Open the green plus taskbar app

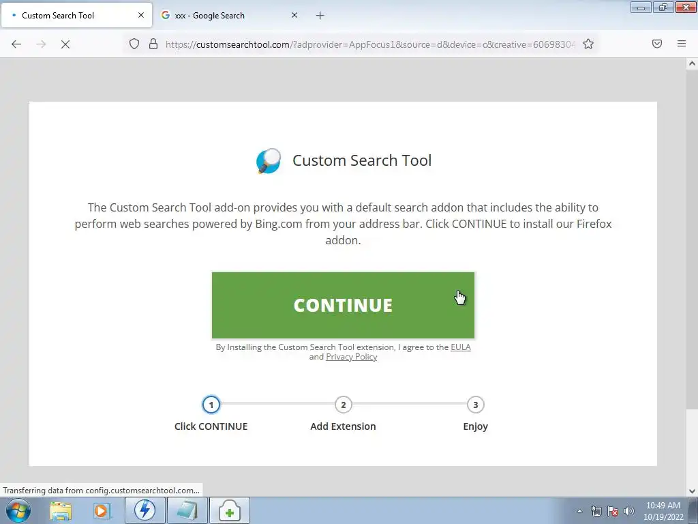pos(229,510)
